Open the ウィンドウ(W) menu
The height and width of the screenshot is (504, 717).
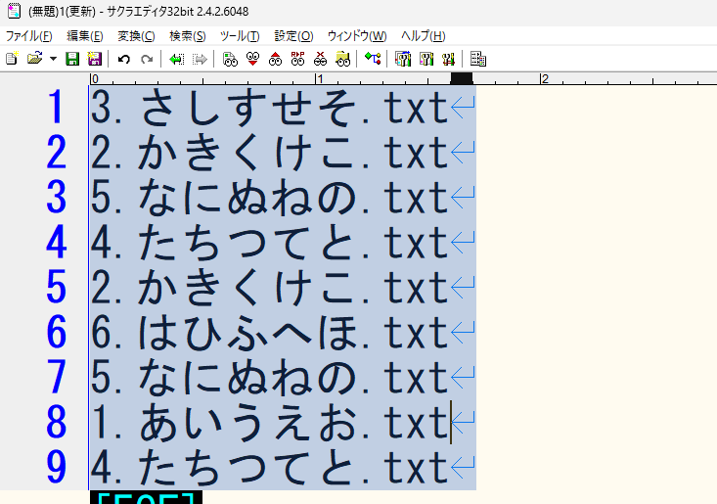click(x=357, y=35)
